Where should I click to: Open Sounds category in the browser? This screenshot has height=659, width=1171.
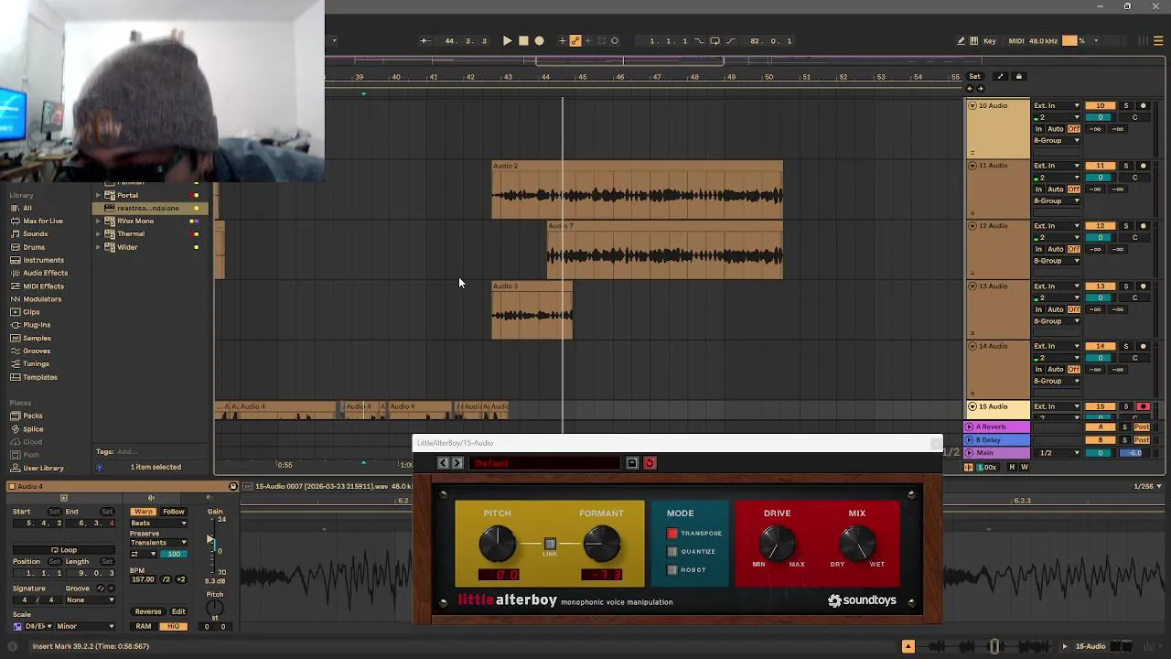(35, 233)
